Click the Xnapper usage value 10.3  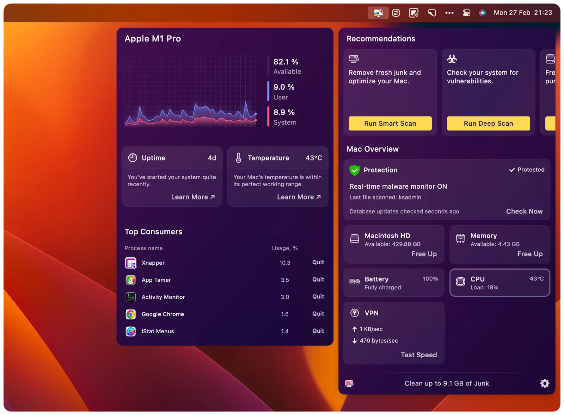pos(285,263)
